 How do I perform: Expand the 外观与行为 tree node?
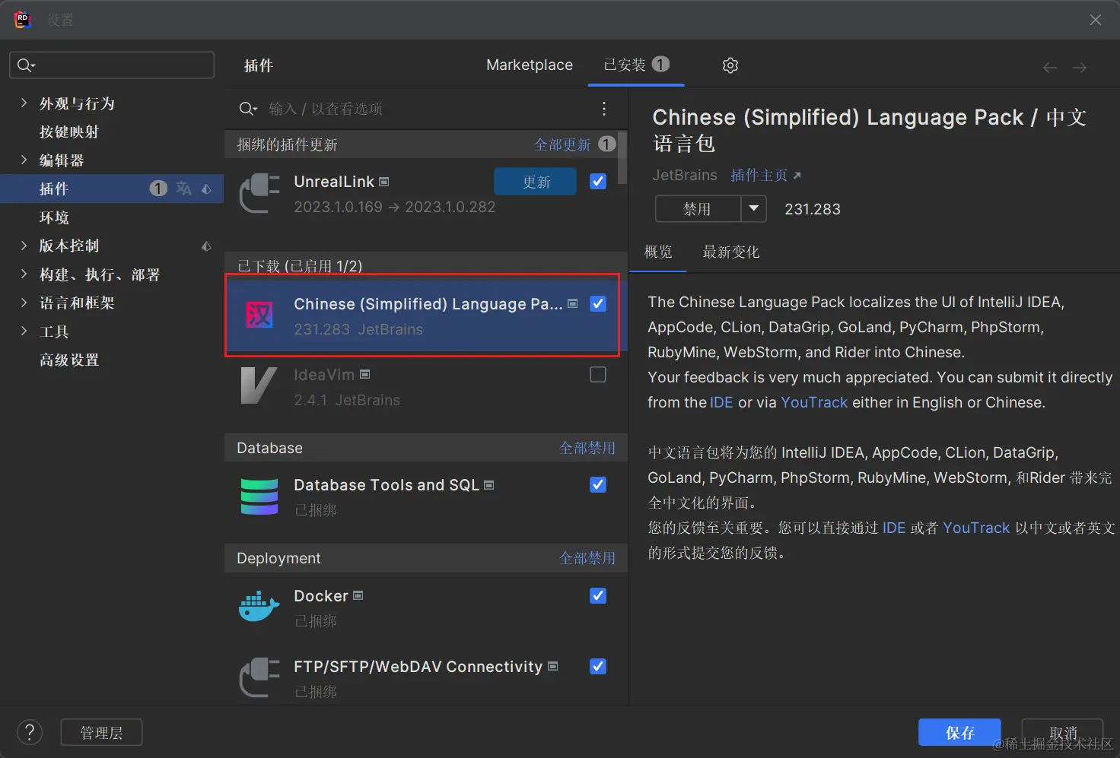(24, 103)
